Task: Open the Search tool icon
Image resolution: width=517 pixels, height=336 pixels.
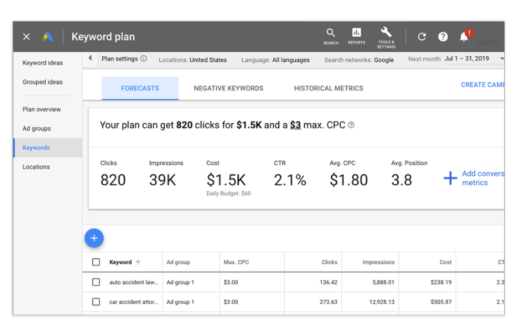Action: click(x=331, y=36)
